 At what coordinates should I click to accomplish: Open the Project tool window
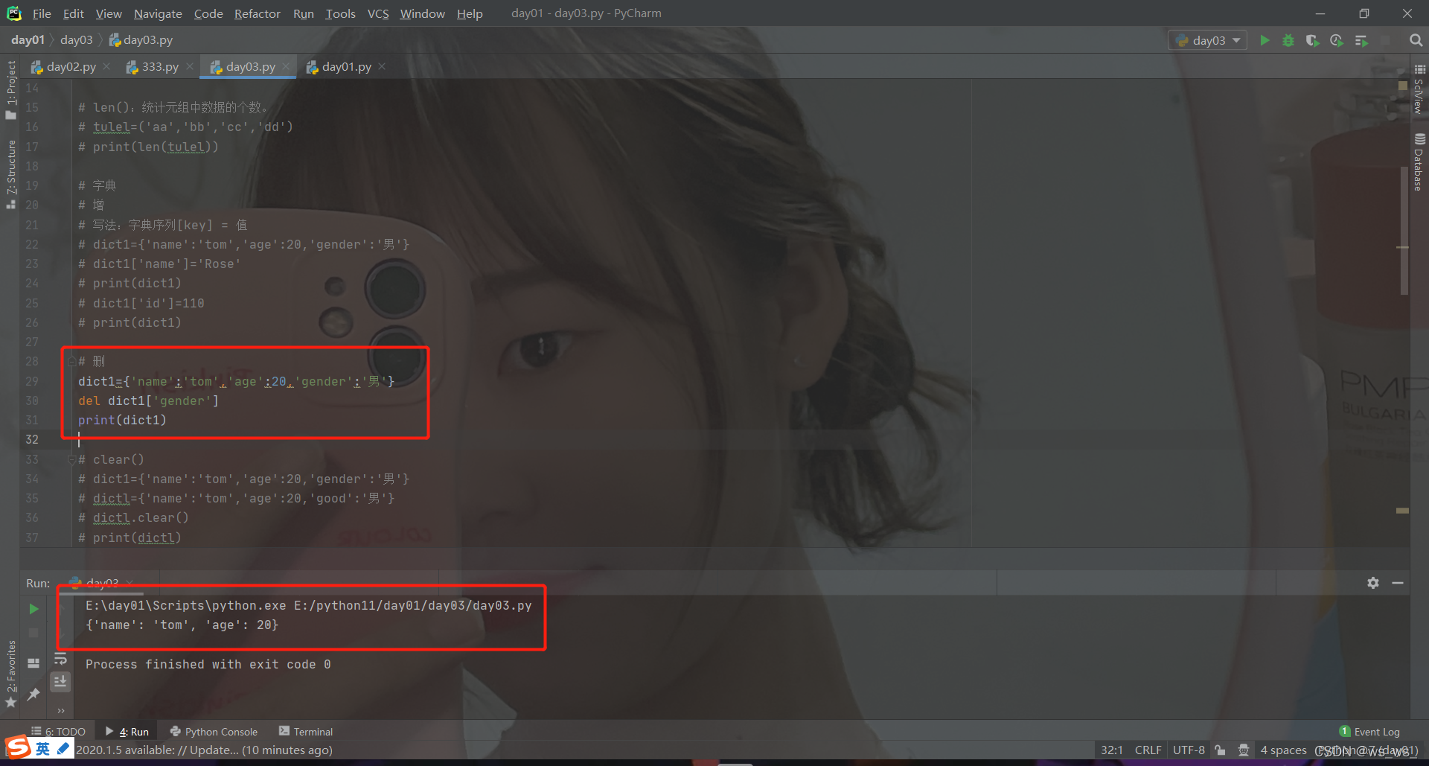tap(10, 89)
